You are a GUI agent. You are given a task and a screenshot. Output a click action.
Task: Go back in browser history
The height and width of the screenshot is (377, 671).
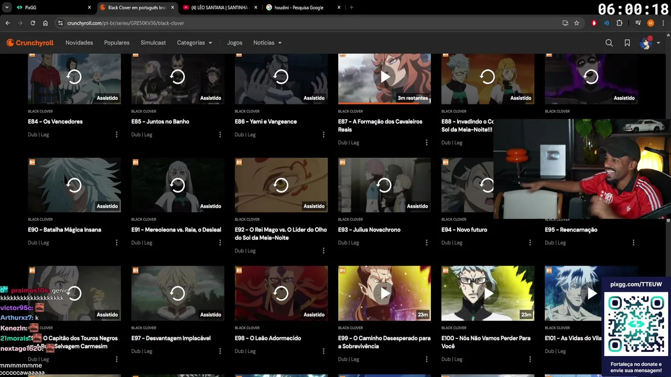[x=7, y=23]
